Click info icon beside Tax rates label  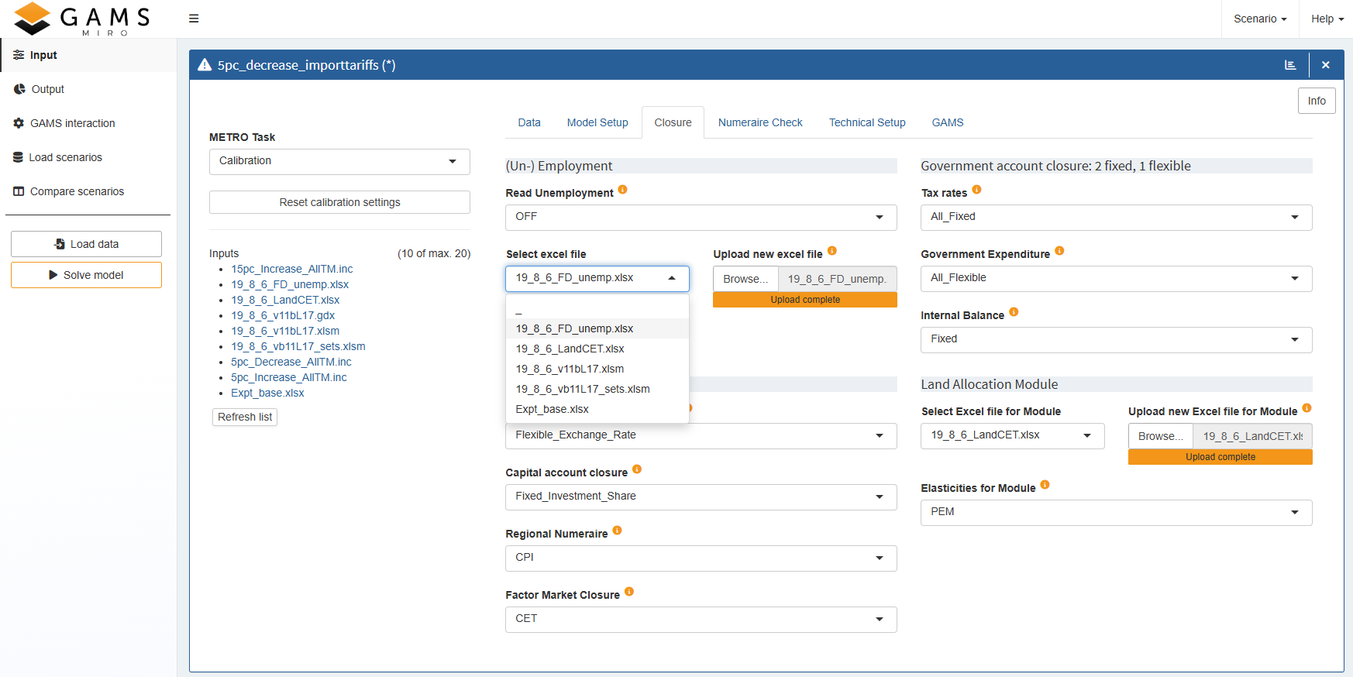click(x=976, y=190)
